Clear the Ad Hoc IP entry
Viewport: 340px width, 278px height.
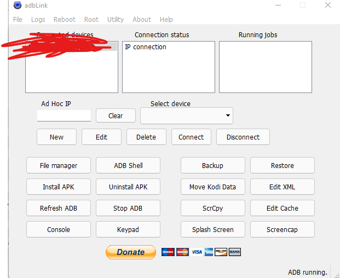[x=116, y=115]
